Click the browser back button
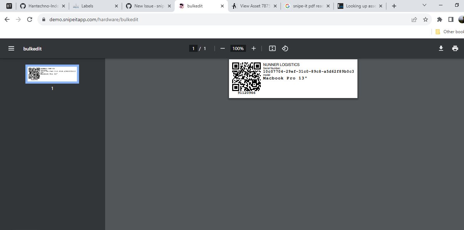 pyautogui.click(x=7, y=20)
